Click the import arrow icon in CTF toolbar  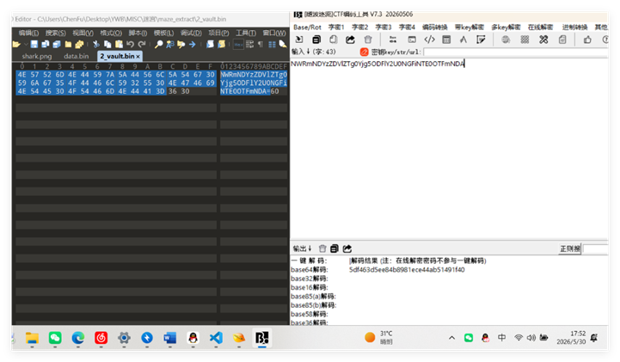[x=299, y=40]
